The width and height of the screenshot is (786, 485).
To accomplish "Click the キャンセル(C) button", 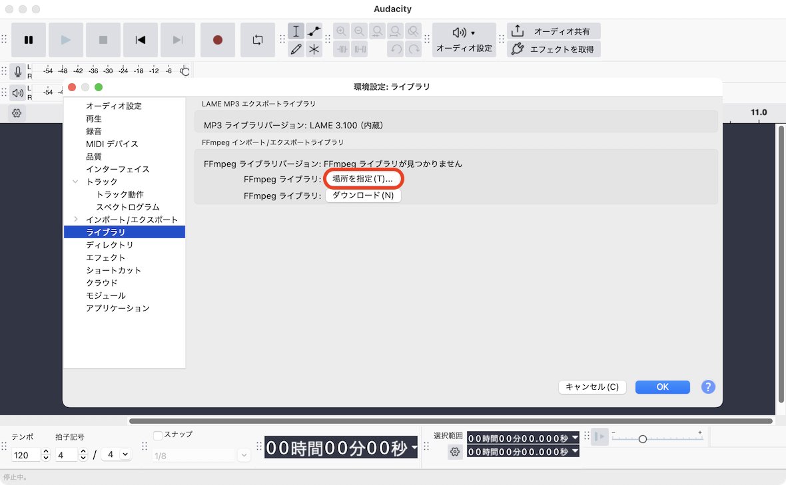I will click(x=591, y=387).
